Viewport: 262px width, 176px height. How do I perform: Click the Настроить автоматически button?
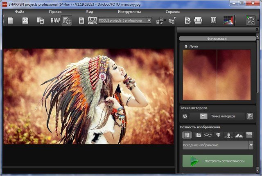(217, 161)
